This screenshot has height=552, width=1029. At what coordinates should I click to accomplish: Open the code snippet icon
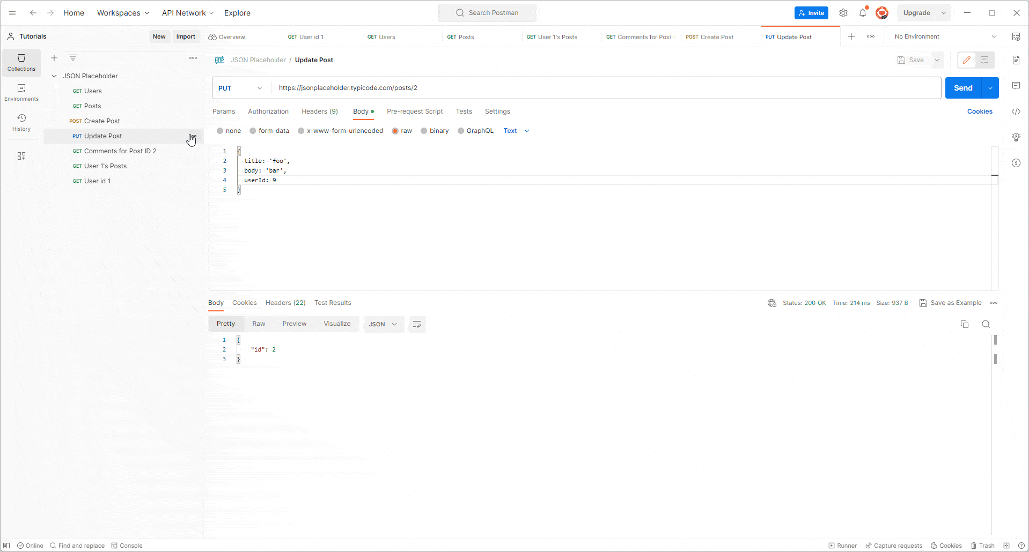click(1016, 111)
